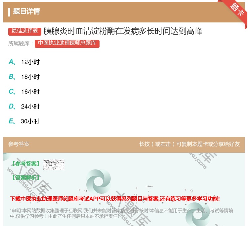
Task: Click the 最佳选择题 question type badge
Action: [25, 31]
